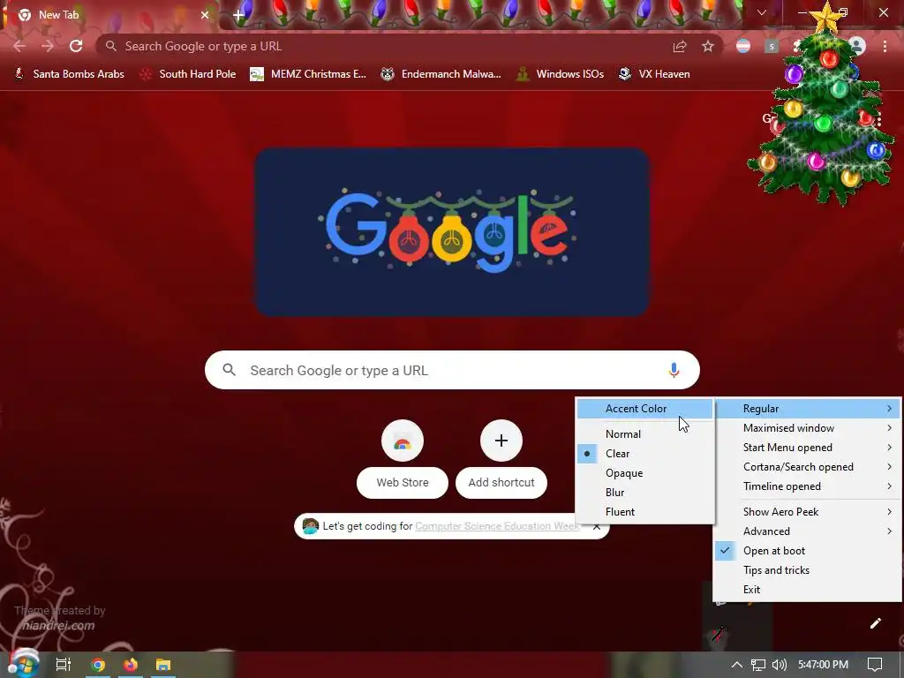Screen dimensions: 904x678
Task: Open Chrome's three-dot menu
Action: point(885,46)
